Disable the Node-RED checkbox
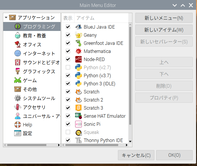The height and width of the screenshot is (166, 197). pos(68,59)
